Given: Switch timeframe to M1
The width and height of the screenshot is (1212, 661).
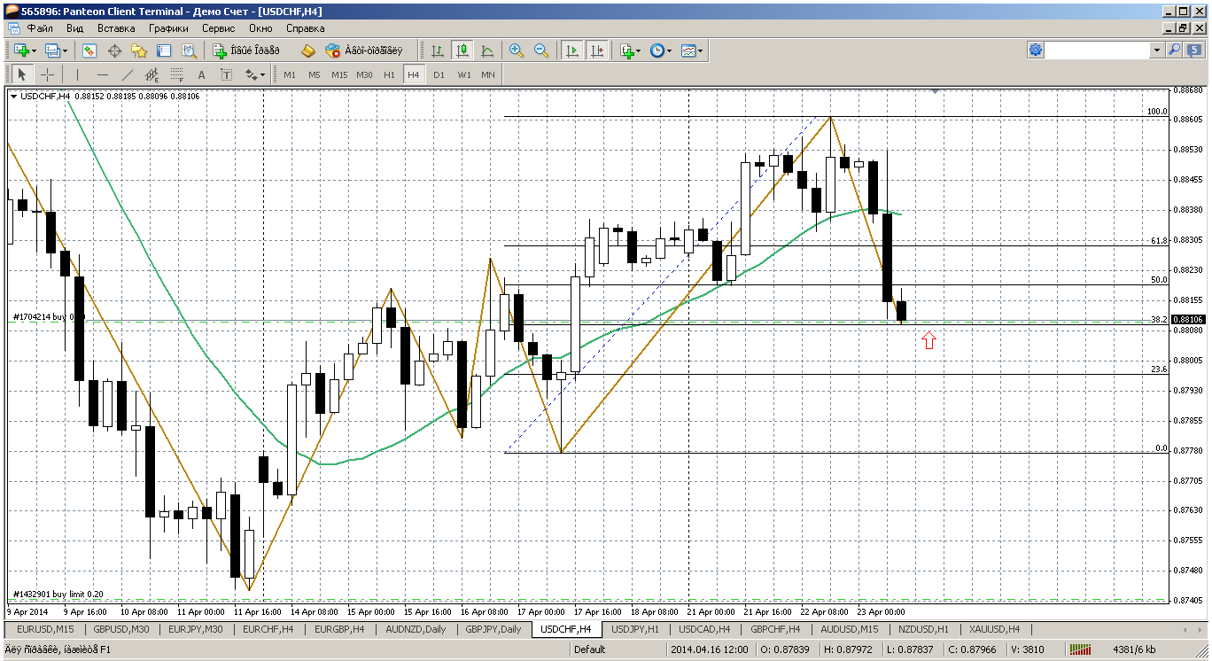Looking at the screenshot, I should [290, 74].
